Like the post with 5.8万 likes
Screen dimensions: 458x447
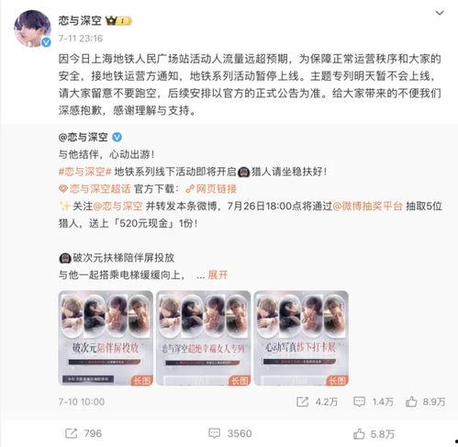pyautogui.click(x=374, y=433)
